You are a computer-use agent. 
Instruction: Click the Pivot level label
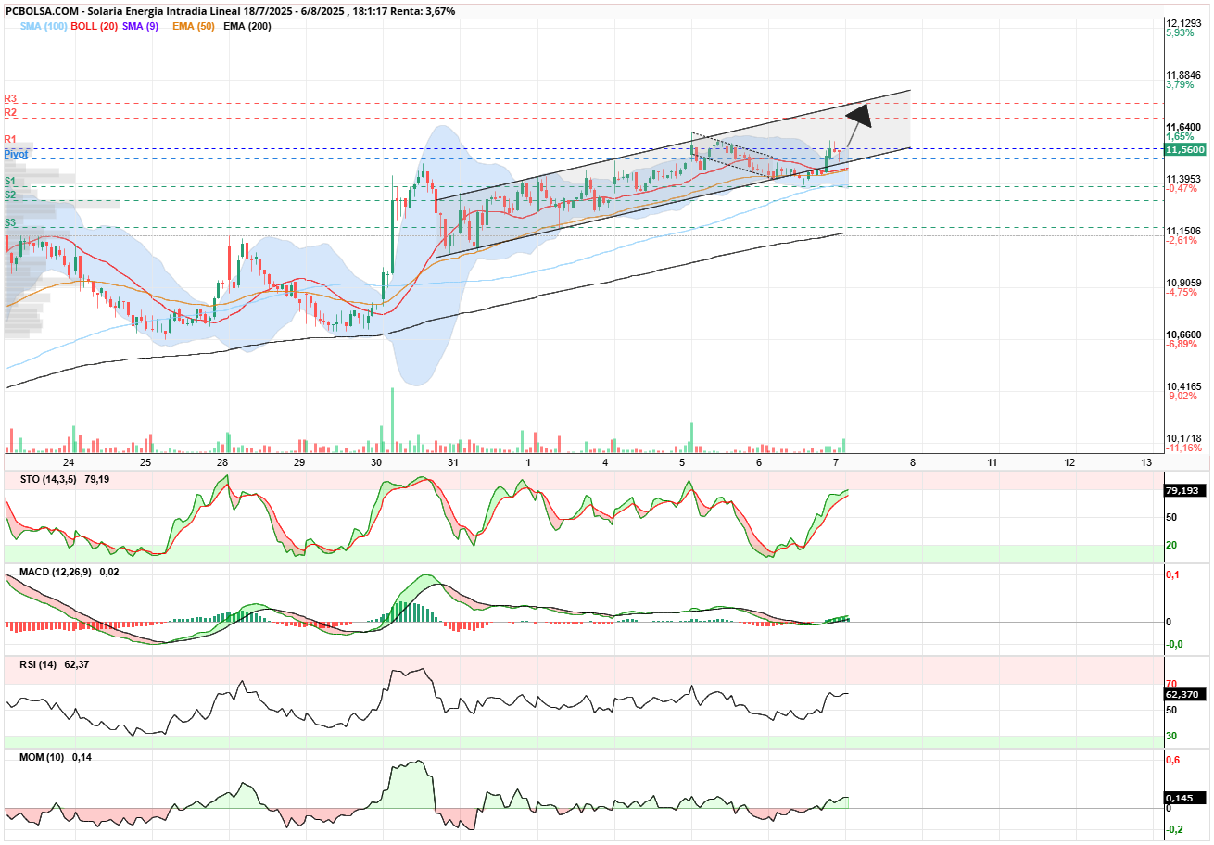tap(16, 154)
